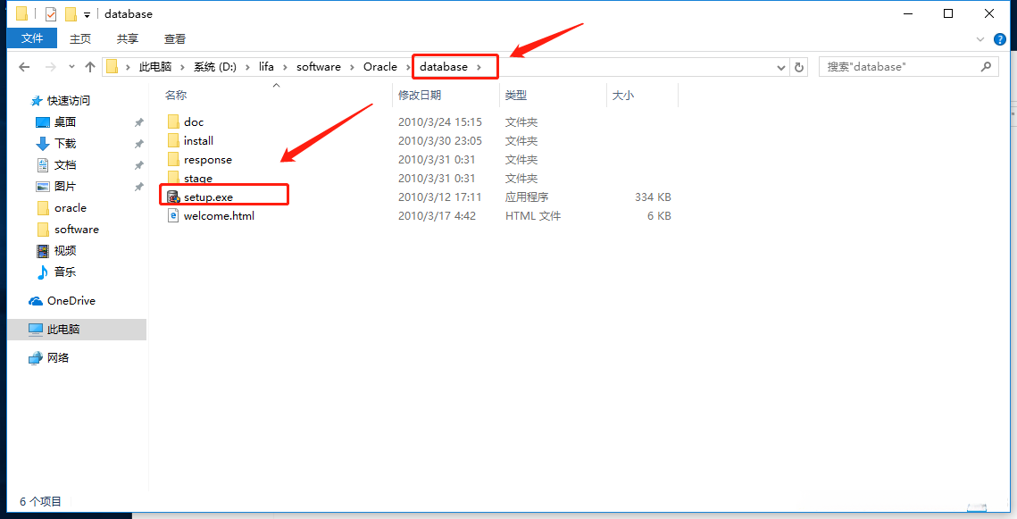This screenshot has width=1017, height=519.
Task: Open the address bar history dropdown
Action: (781, 68)
